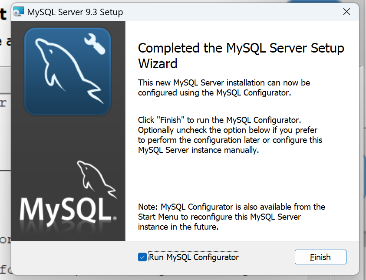Click the MySQL wordmark logo
The image size is (366, 280).
pos(64,209)
